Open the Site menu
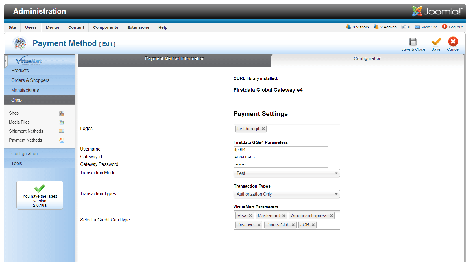Viewport: 469px width, 262px height. 12,27
